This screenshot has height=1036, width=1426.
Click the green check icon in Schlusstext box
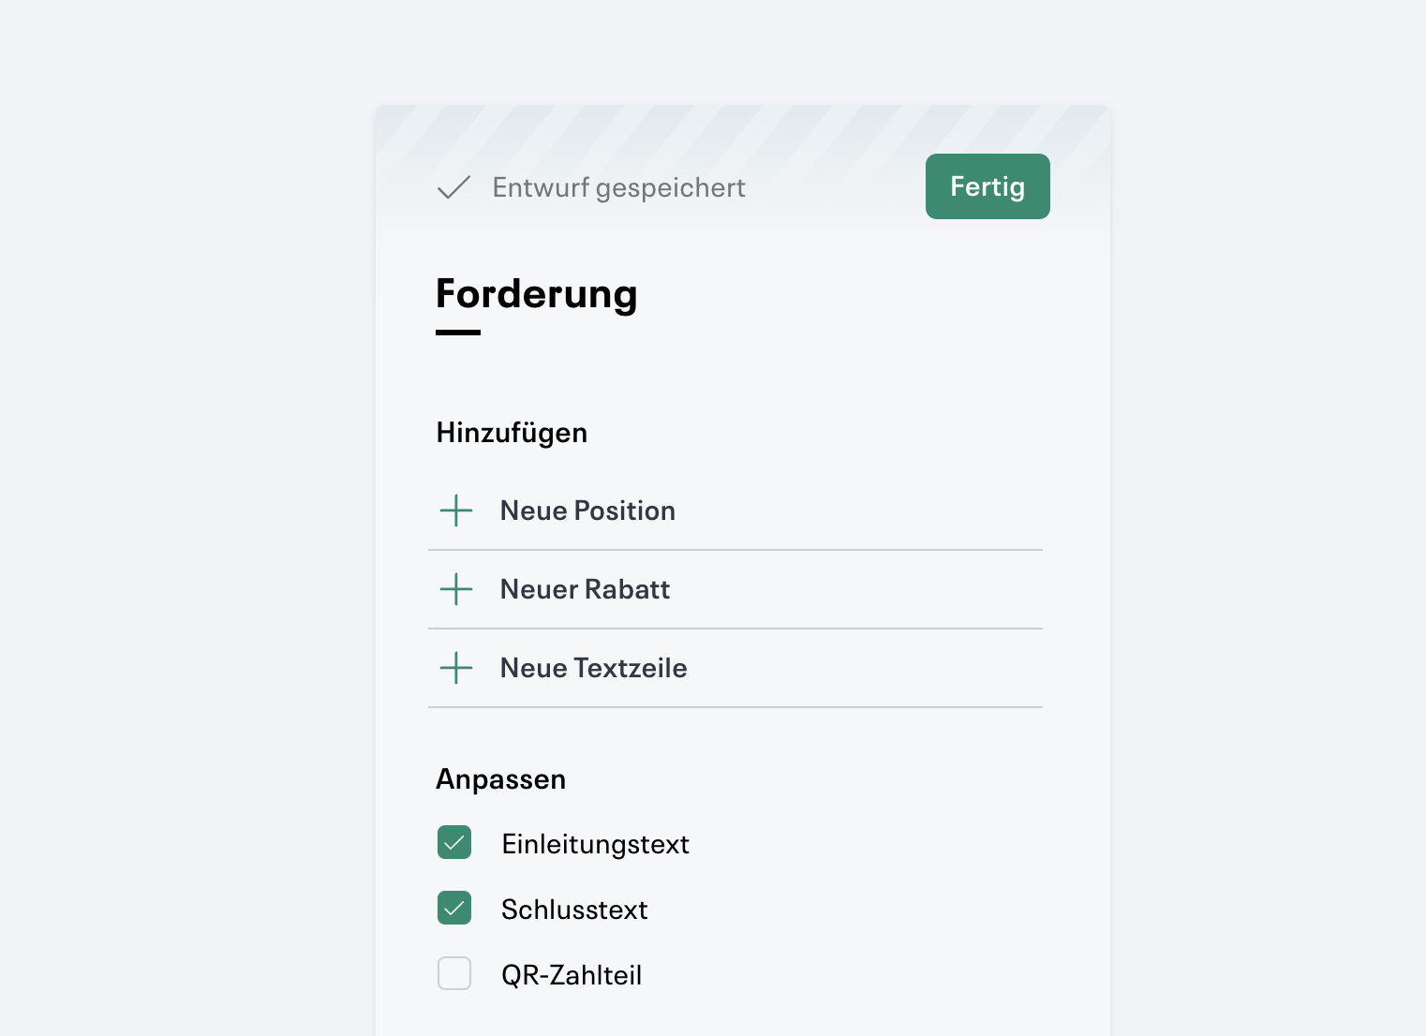pyautogui.click(x=453, y=908)
